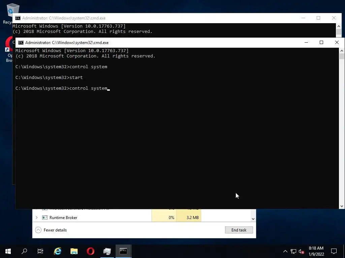Maximize the front cmd.exe window

tap(321, 42)
